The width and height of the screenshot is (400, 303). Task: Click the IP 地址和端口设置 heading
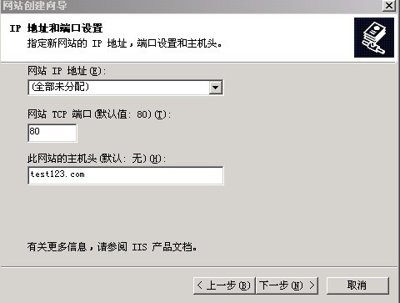point(56,28)
